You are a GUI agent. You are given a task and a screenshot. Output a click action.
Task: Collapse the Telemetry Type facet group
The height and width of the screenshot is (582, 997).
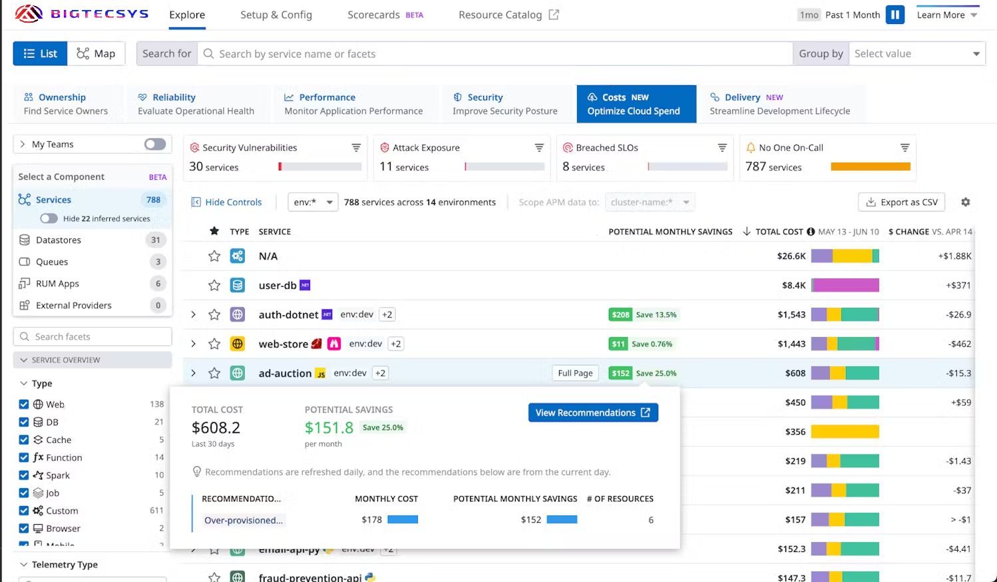(x=24, y=565)
